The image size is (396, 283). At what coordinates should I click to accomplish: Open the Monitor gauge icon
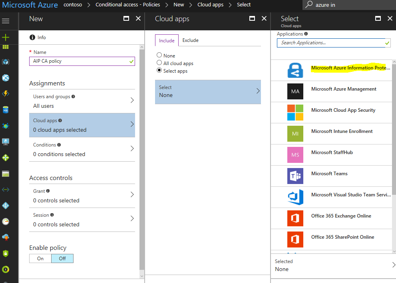click(x=6, y=222)
